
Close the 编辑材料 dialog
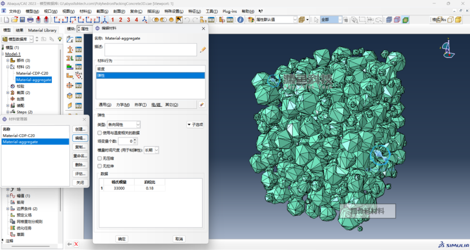[204, 28]
